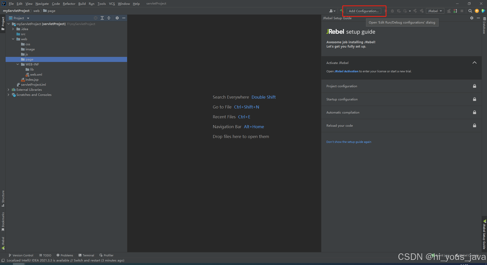Open the Profiler tool window
The image size is (487, 265).
[x=107, y=255]
